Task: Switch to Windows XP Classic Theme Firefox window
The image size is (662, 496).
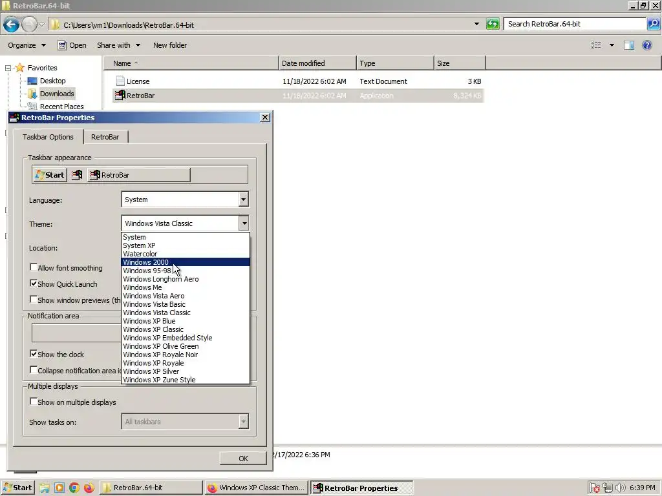Action: (257, 488)
